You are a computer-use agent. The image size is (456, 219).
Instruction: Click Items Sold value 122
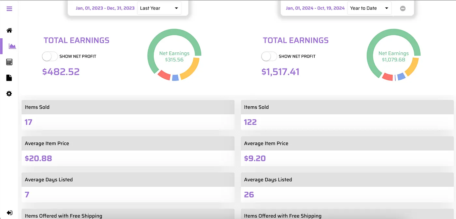coord(250,122)
